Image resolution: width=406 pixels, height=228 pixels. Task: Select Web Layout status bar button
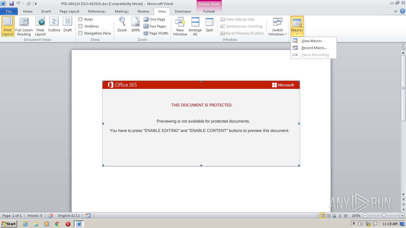(334, 216)
